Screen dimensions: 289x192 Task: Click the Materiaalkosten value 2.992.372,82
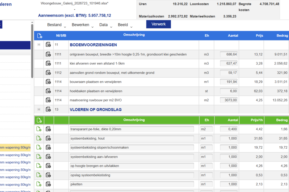[178, 16]
